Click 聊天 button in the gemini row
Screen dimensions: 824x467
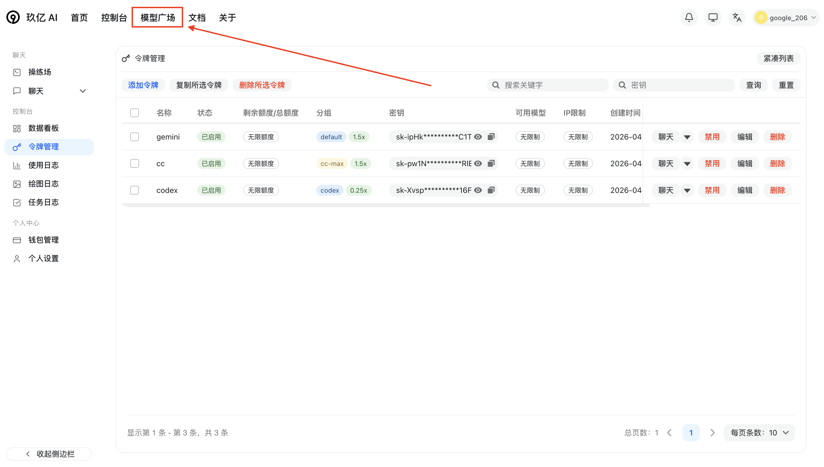tap(666, 137)
